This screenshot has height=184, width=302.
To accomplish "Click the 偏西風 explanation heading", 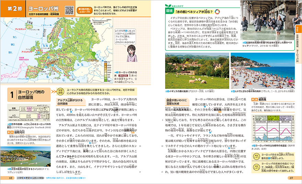I will tap(262, 100).
